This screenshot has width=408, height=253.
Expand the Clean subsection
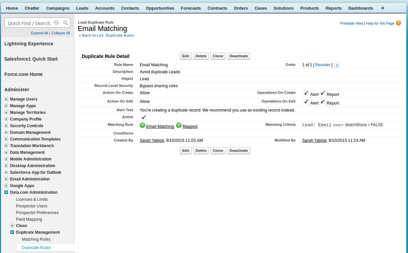point(12,226)
